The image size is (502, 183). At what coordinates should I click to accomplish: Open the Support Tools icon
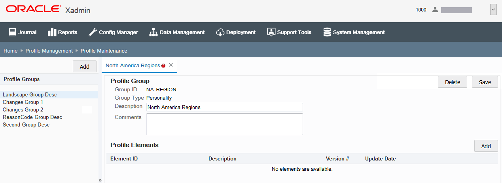[x=271, y=32]
